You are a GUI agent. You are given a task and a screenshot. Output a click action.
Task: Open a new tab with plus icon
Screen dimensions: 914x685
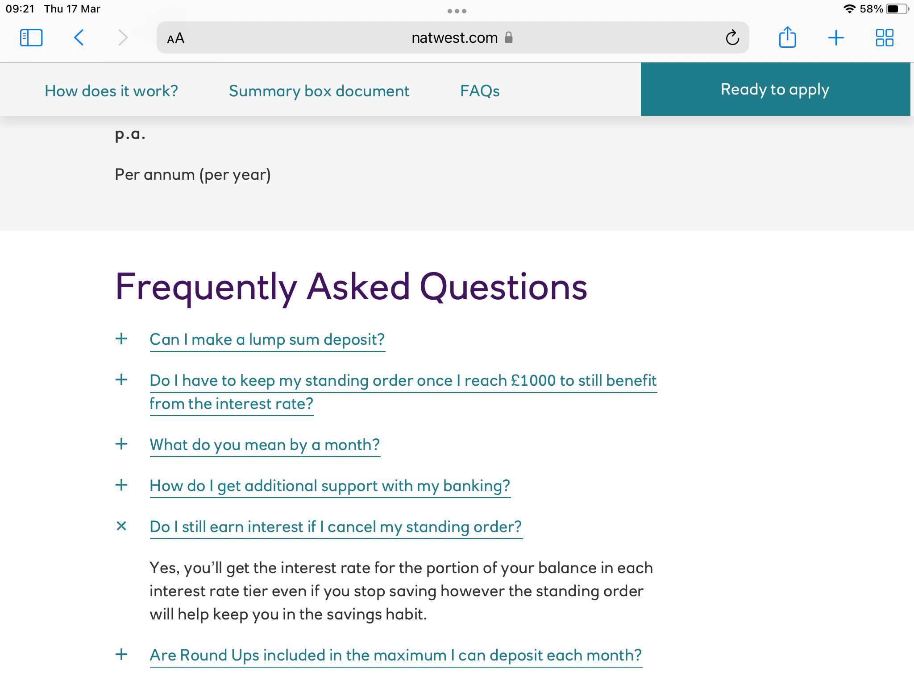[x=836, y=38]
